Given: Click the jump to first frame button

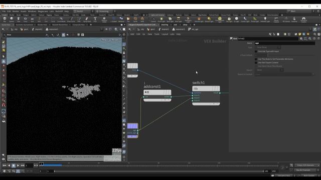Looking at the screenshot, I should [5, 165].
